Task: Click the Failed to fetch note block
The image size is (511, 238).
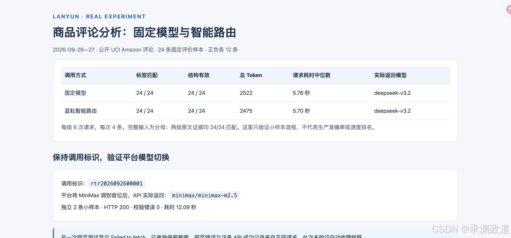Action: [x=255, y=233]
